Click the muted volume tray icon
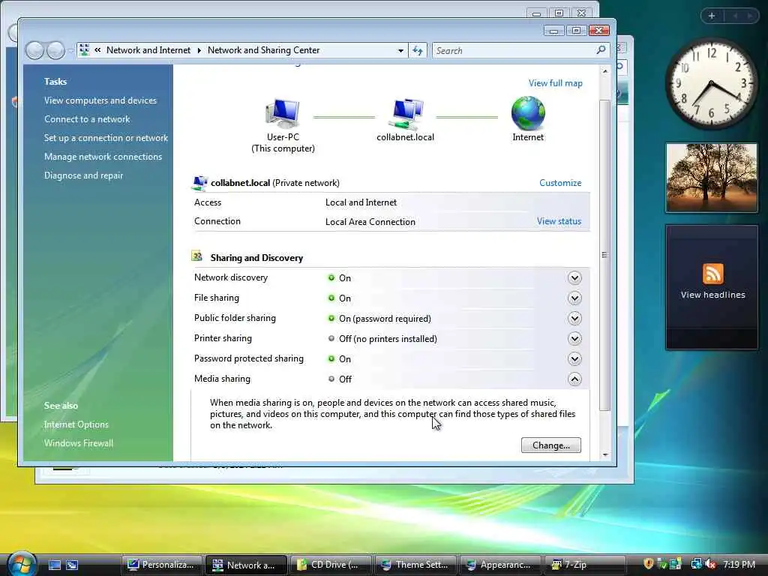Image resolution: width=768 pixels, height=576 pixels. click(x=710, y=564)
